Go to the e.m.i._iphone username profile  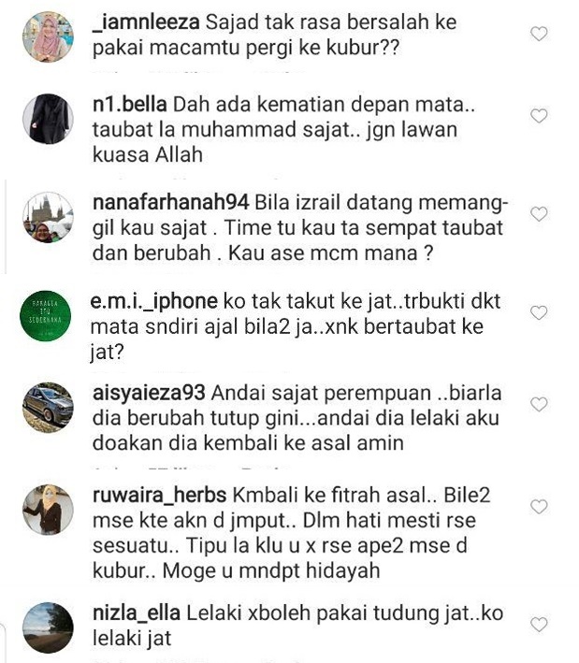[154, 301]
